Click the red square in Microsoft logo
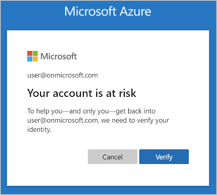This screenshot has height=195, width=217. point(29,54)
